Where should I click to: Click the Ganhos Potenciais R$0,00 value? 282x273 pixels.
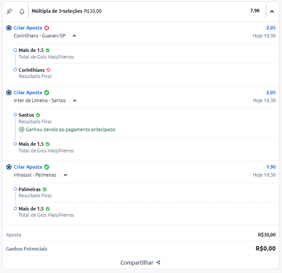point(265,248)
